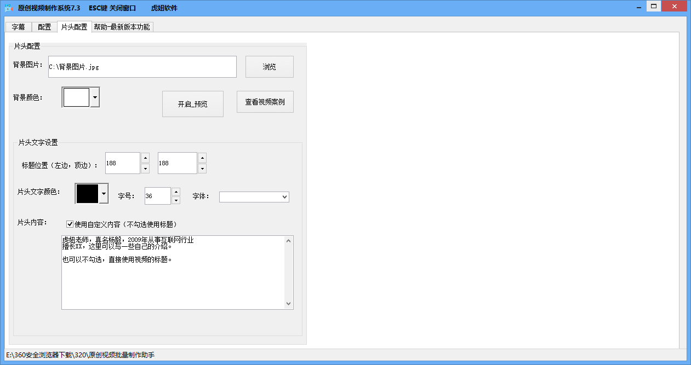The height and width of the screenshot is (365, 691).
Task: Click the 开启_预览 button
Action: point(193,104)
